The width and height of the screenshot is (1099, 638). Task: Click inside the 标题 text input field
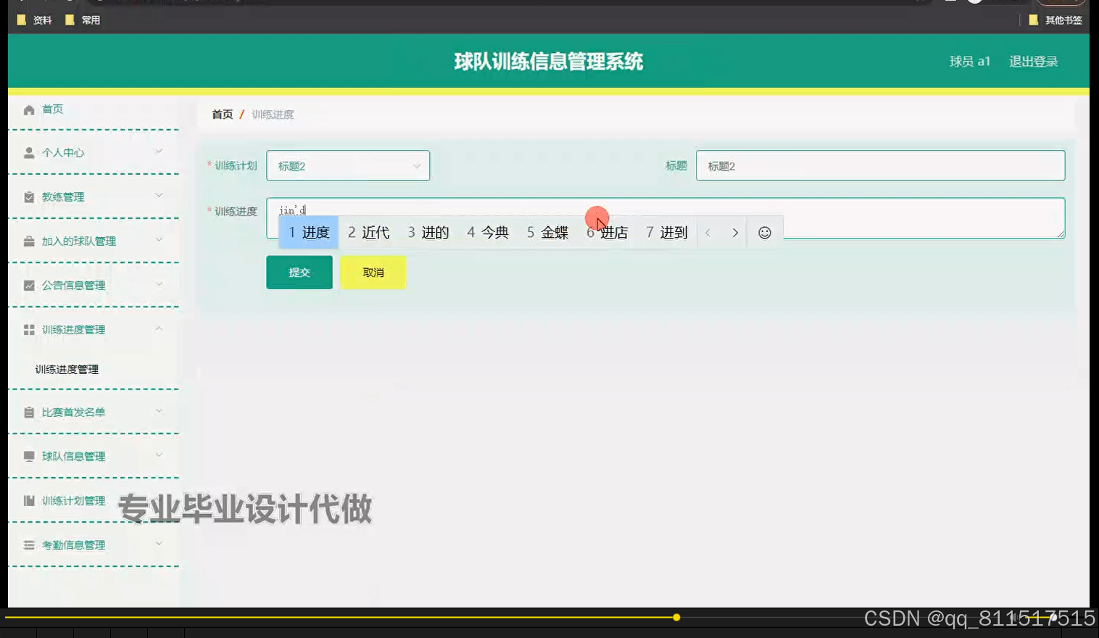pos(879,165)
